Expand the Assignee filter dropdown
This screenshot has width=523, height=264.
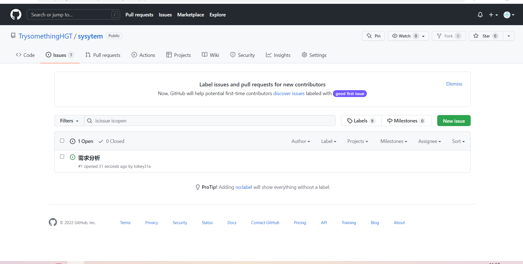pyautogui.click(x=429, y=141)
